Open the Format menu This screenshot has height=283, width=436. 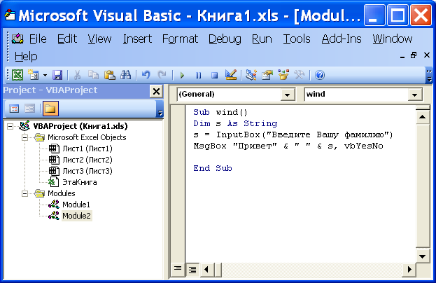click(x=180, y=39)
